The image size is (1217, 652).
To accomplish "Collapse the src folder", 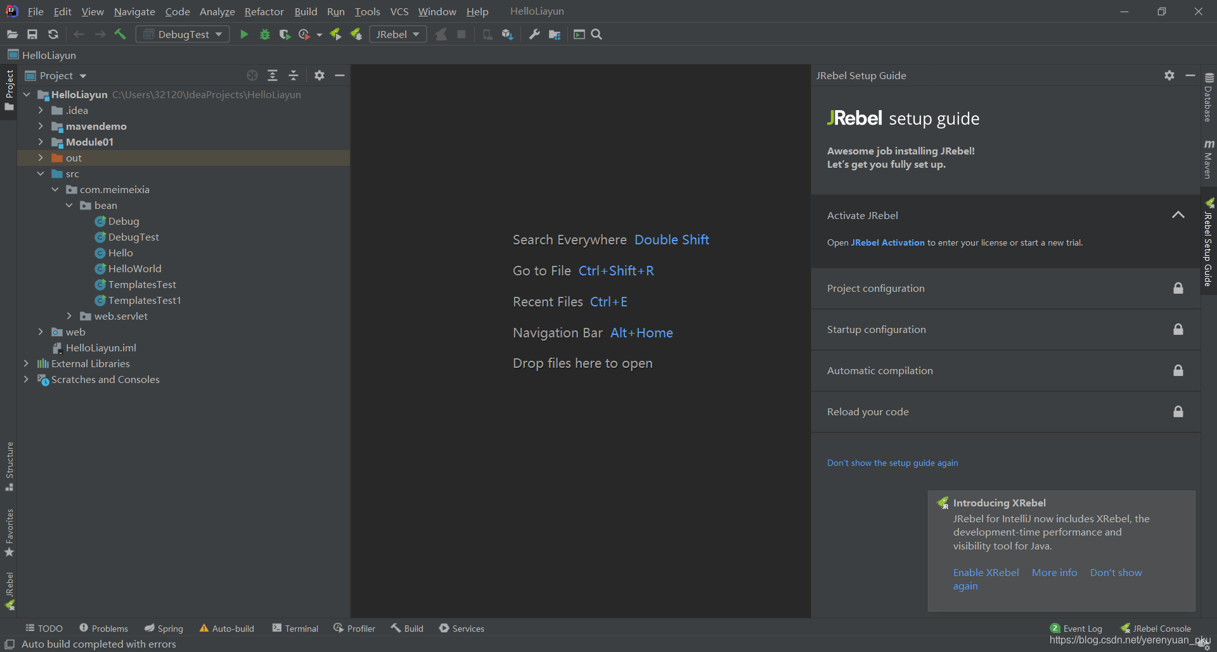I will [x=41, y=173].
